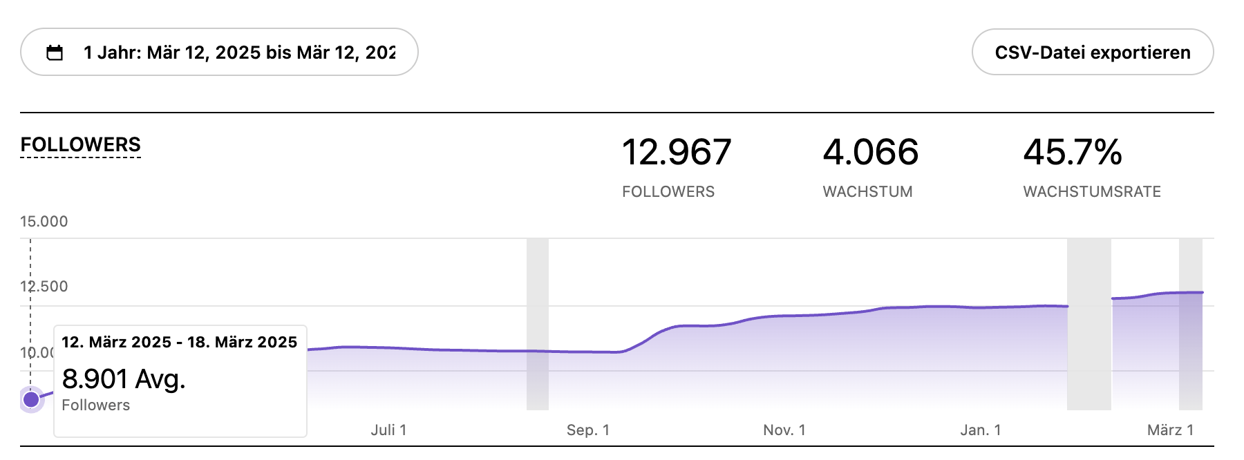Viewport: 1244px width, 460px height.
Task: Click the Sep. 1 axis label
Action: (587, 430)
